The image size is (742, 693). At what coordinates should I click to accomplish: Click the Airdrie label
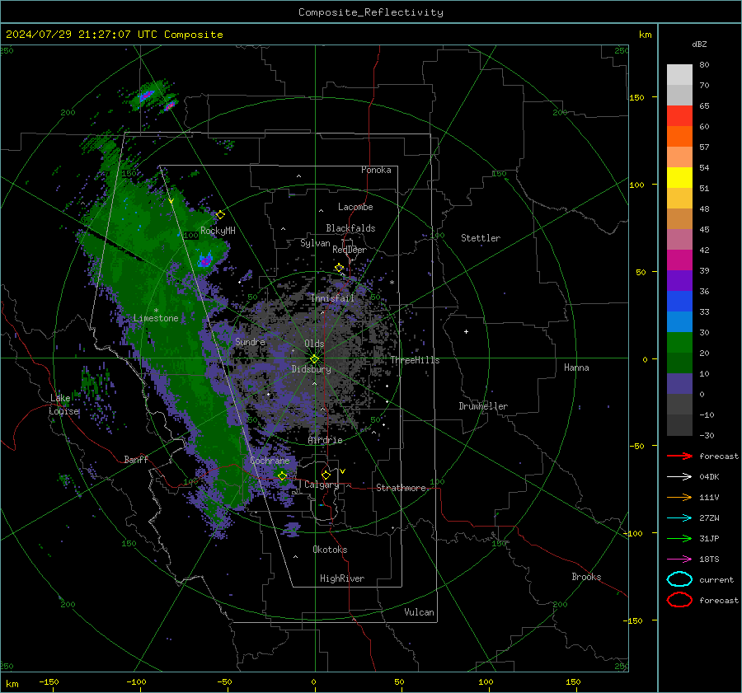(x=325, y=440)
